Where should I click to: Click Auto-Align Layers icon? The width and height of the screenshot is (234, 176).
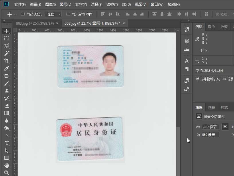click(x=207, y=14)
